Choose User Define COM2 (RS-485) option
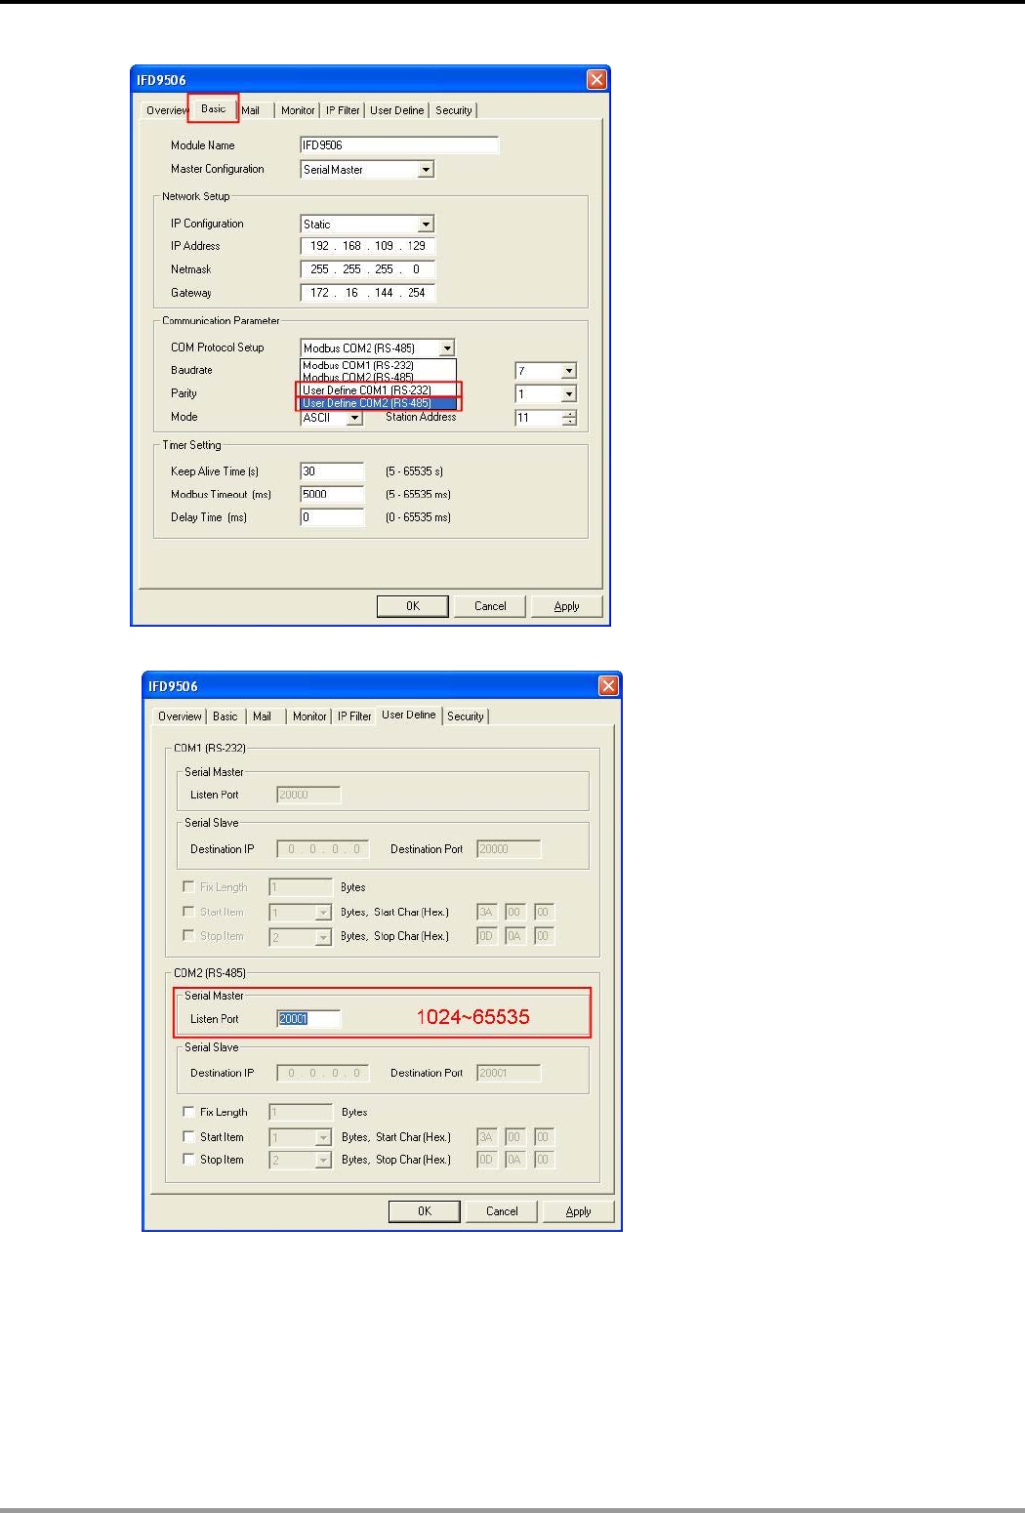This screenshot has height=1513, width=1025. [x=378, y=403]
